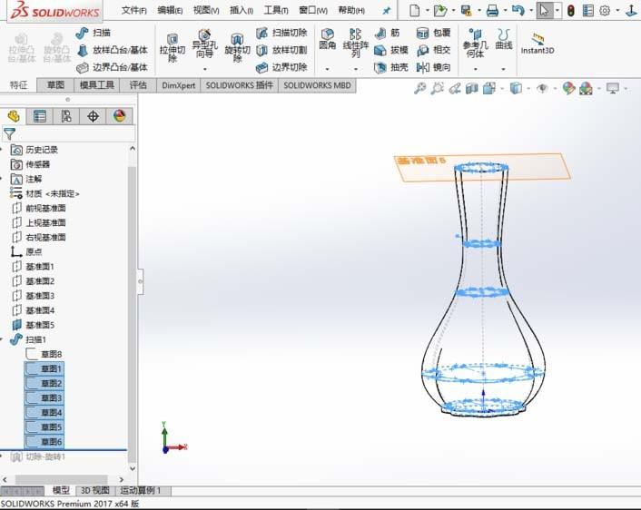Open the SOLIDWORKS MBD tab
This screenshot has width=641, height=510.
coord(317,85)
